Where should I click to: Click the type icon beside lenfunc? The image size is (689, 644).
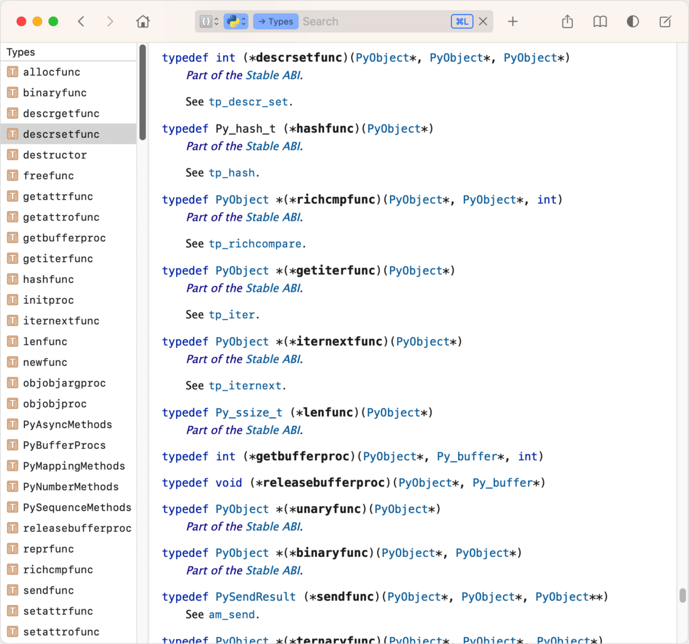[x=13, y=341]
